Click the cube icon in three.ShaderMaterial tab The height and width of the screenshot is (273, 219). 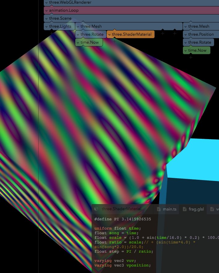point(96,209)
